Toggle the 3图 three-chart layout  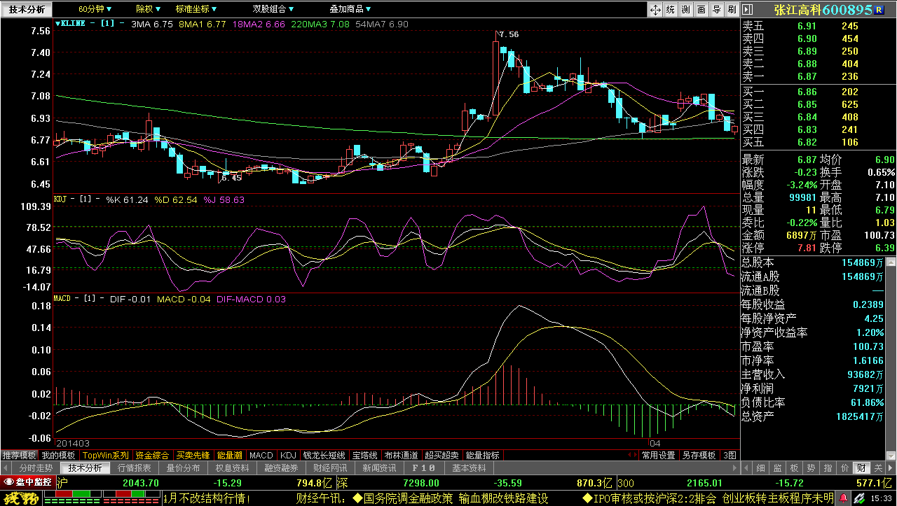tap(730, 455)
